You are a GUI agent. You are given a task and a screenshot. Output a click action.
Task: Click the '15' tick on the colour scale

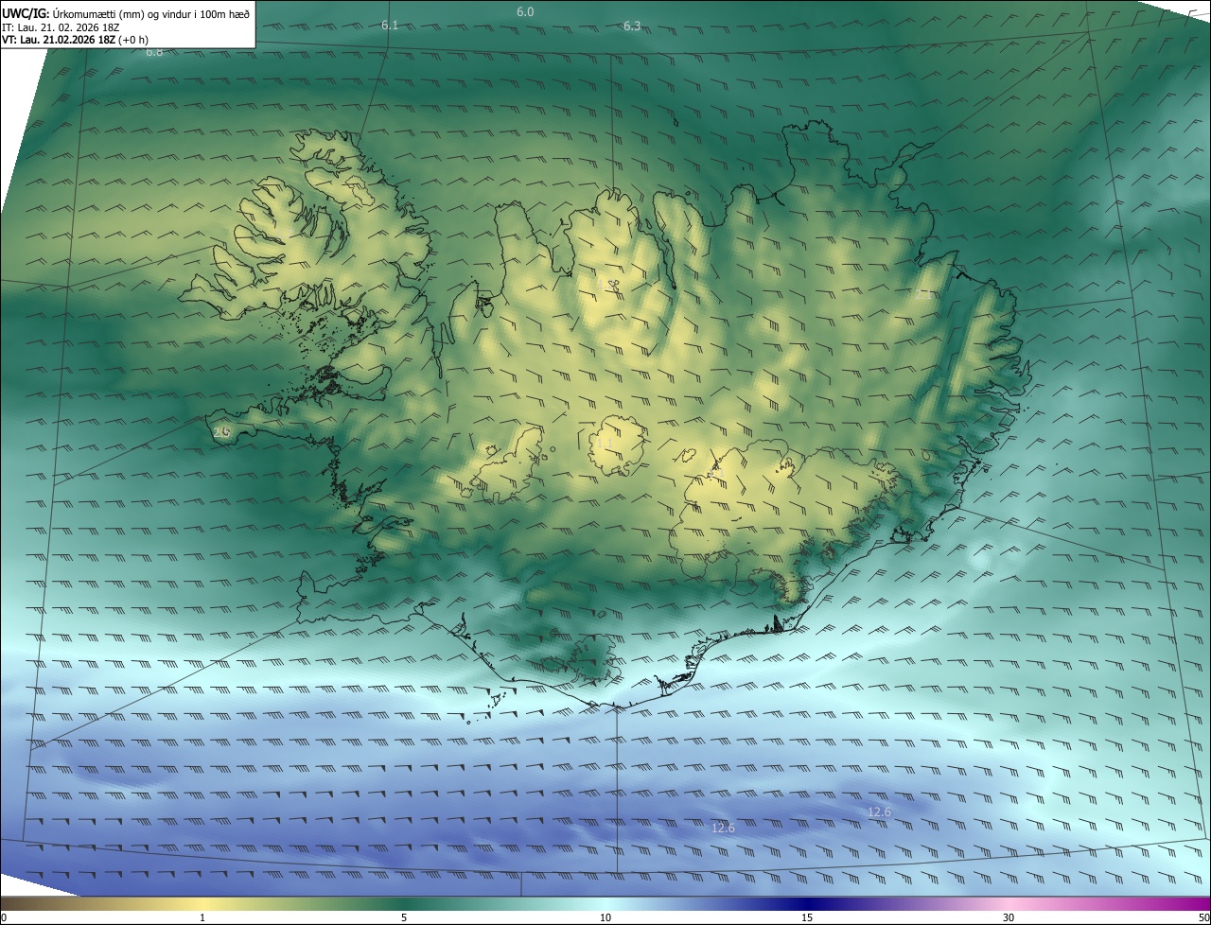tap(807, 917)
